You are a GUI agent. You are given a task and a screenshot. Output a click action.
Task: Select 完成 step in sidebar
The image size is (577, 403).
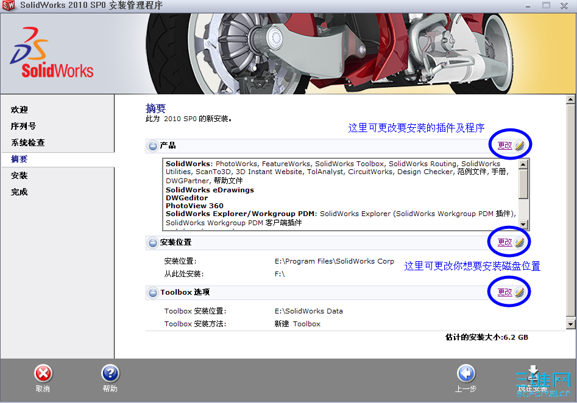pos(19,192)
